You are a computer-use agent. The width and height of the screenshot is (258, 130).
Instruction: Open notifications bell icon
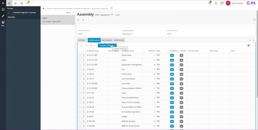coord(216,3)
